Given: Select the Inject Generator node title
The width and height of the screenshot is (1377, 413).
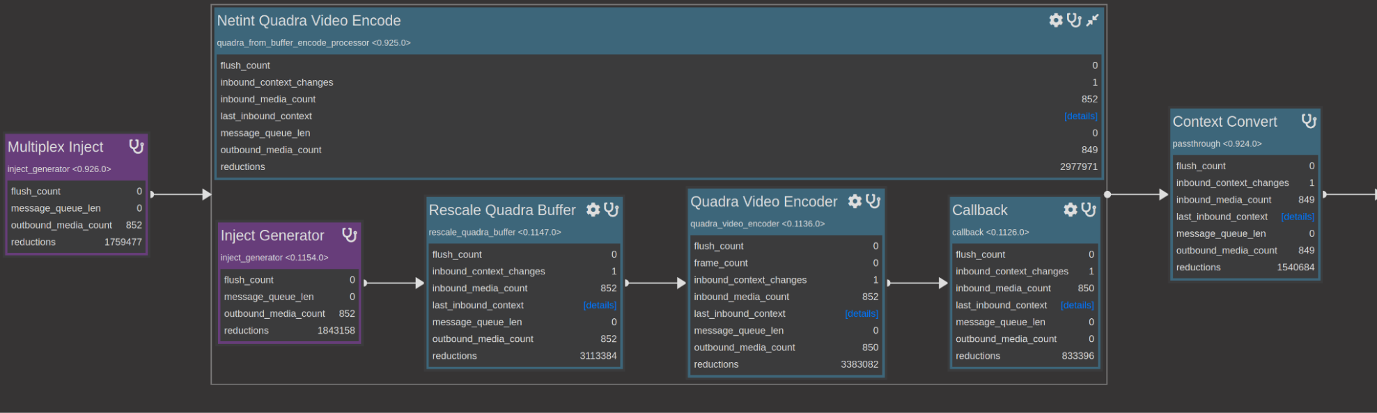Looking at the screenshot, I should pos(272,235).
